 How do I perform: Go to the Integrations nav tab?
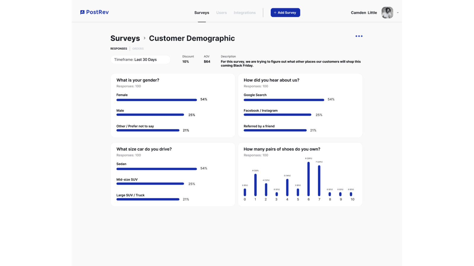[x=244, y=13]
